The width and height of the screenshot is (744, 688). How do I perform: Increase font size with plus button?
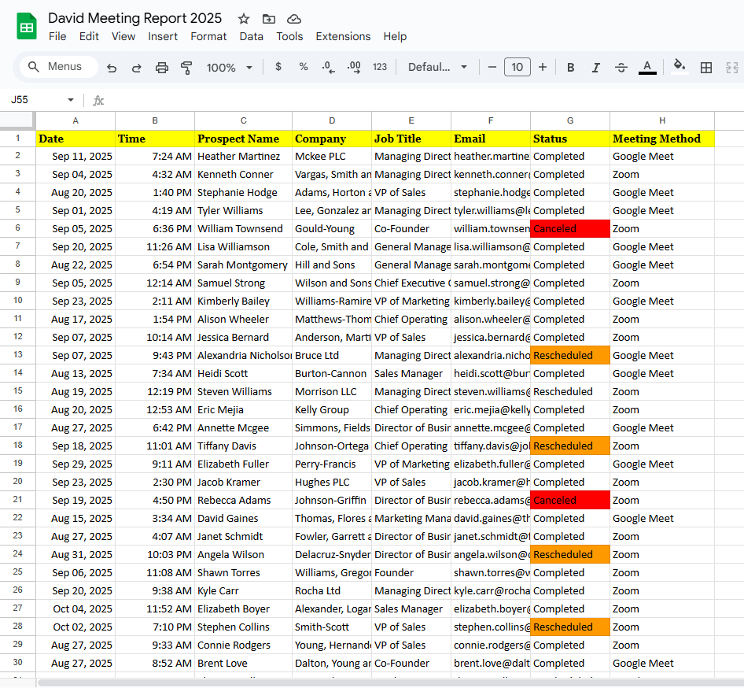[x=543, y=68]
